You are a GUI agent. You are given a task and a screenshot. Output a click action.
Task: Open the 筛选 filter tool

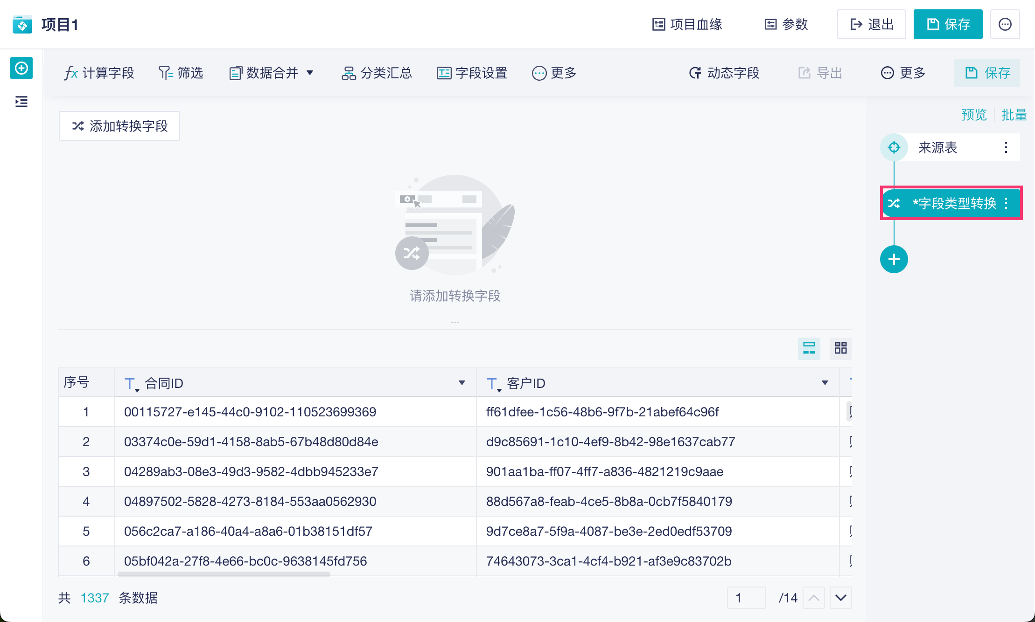[181, 73]
